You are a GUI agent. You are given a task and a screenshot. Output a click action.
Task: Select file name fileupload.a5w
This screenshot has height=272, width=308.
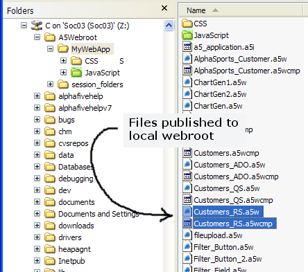click(218, 235)
